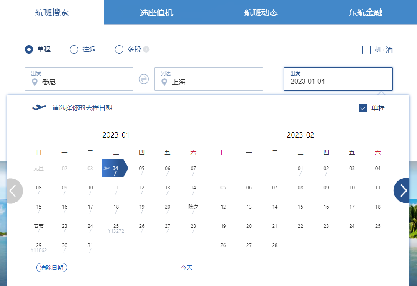This screenshot has height=286, width=417.
Task: Open the 出发 city field showing 悉尼
Action: coord(79,79)
